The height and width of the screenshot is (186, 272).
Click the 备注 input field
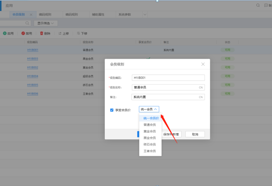coord(165,97)
